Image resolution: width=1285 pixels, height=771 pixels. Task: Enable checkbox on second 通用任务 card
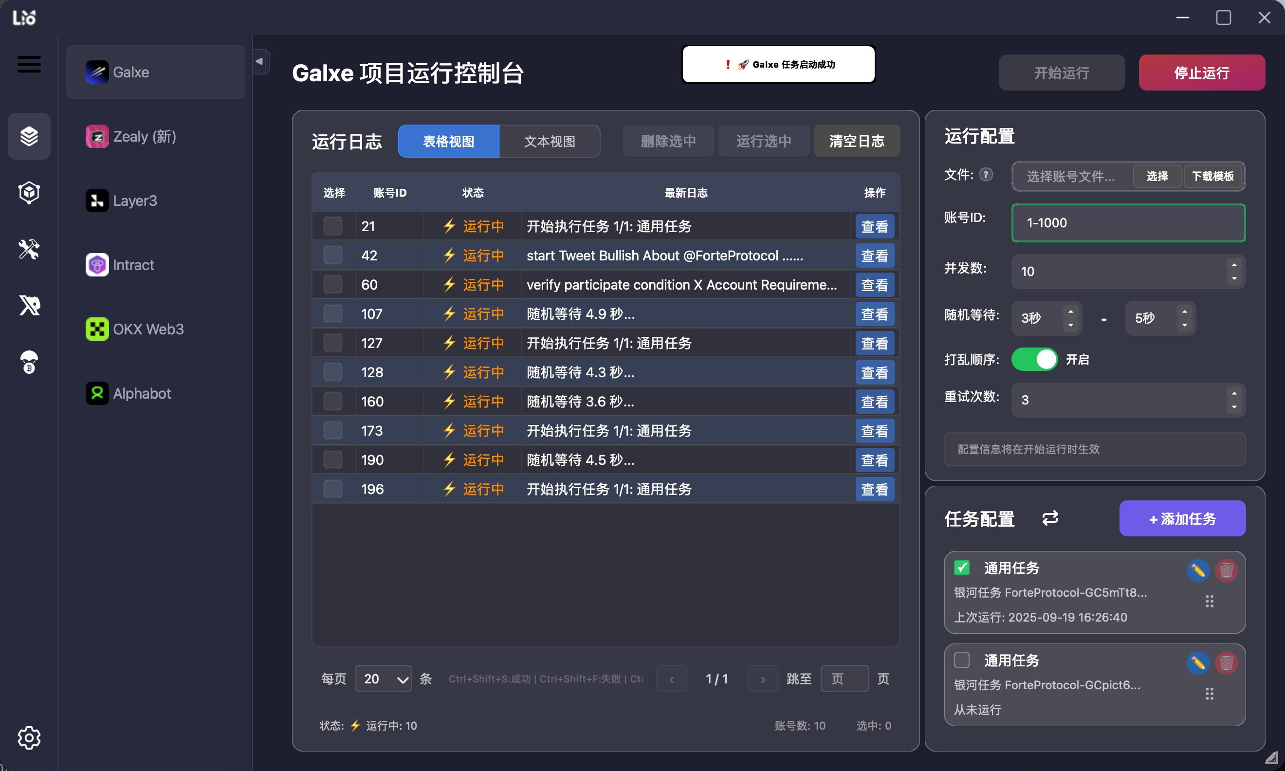(x=961, y=660)
